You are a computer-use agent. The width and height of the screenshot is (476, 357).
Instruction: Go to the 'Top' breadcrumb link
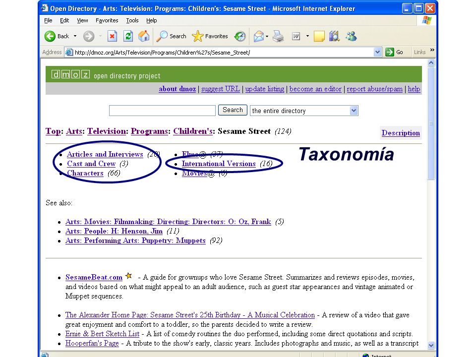pyautogui.click(x=54, y=131)
